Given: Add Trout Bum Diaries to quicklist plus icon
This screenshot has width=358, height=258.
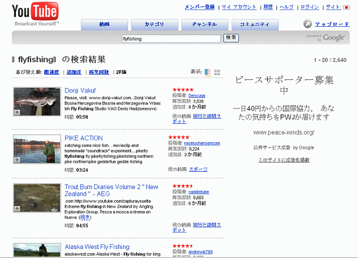Looking at the screenshot, I should 17,209.
